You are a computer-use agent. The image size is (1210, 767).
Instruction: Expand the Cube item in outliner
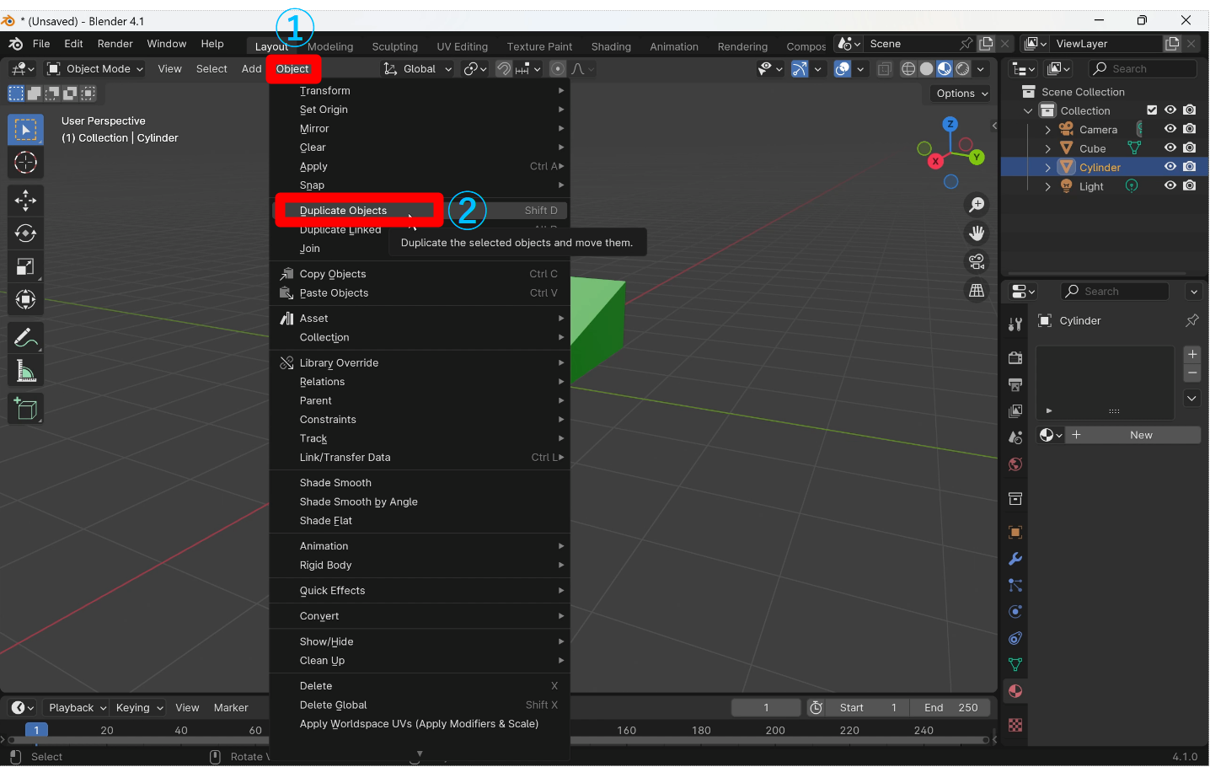click(x=1047, y=148)
